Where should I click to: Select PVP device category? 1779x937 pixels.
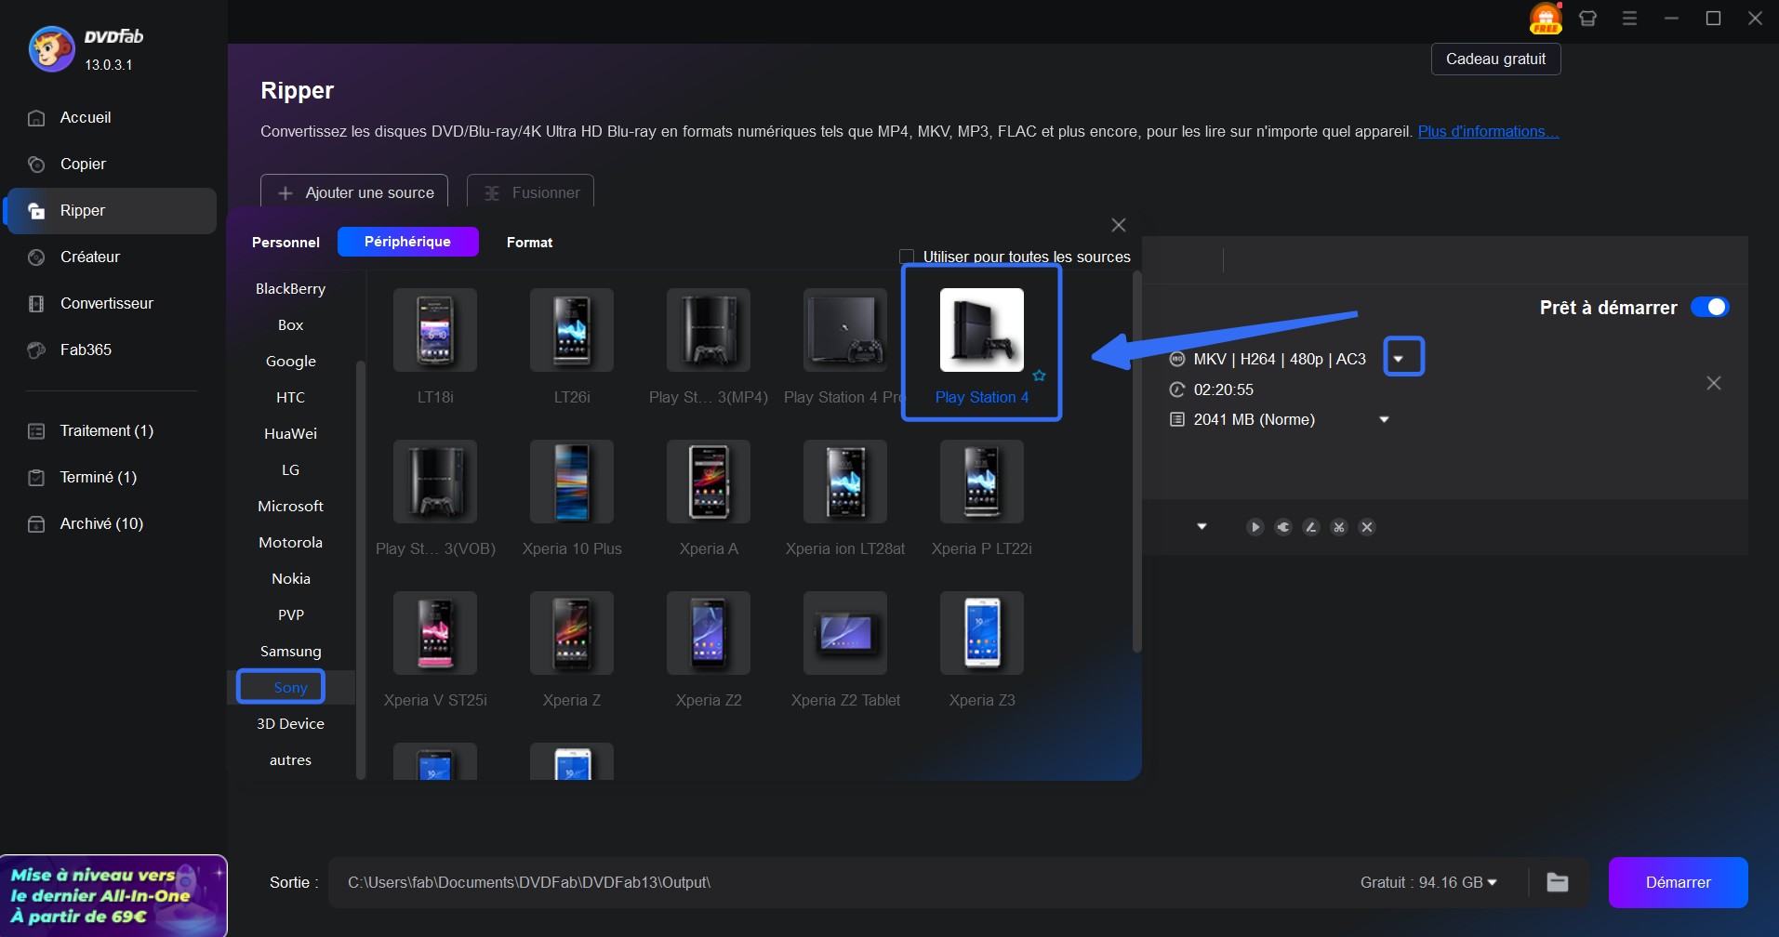(291, 615)
